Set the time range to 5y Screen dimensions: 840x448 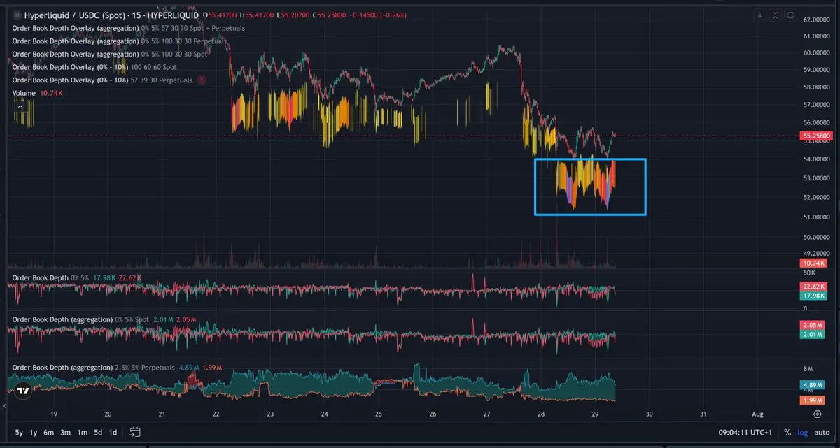point(19,433)
